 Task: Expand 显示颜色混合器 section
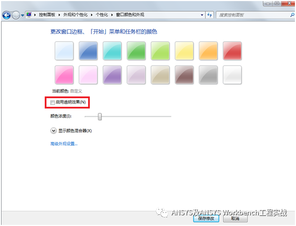click(x=54, y=131)
